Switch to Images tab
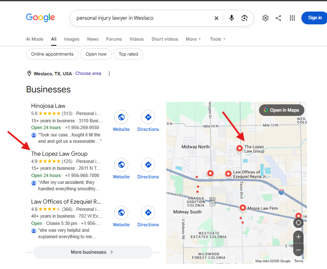Viewport: 327px width, 269px height. click(71, 39)
